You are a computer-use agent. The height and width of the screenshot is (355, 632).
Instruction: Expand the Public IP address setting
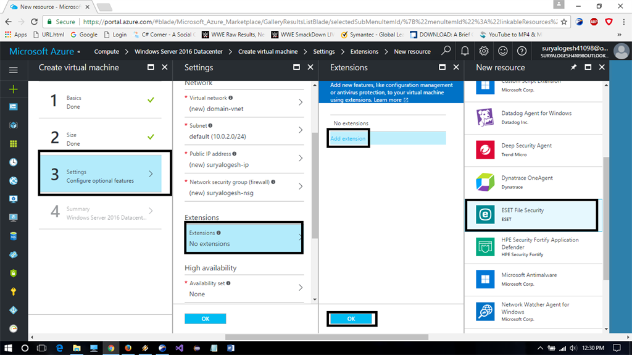(x=301, y=158)
